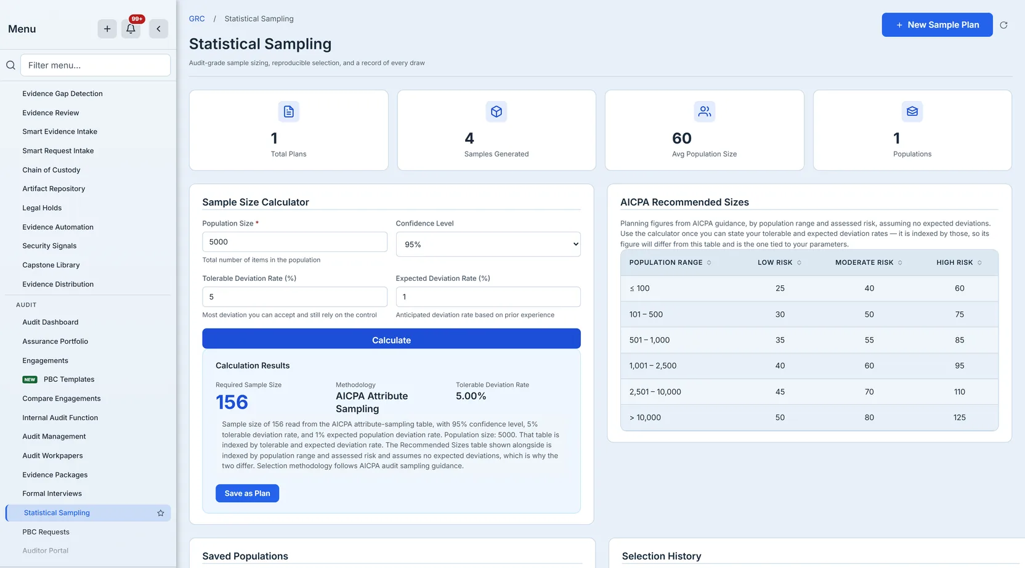Screen dimensions: 1025x568
Task: Click the Saved Populations heading
Action: [x=245, y=556]
